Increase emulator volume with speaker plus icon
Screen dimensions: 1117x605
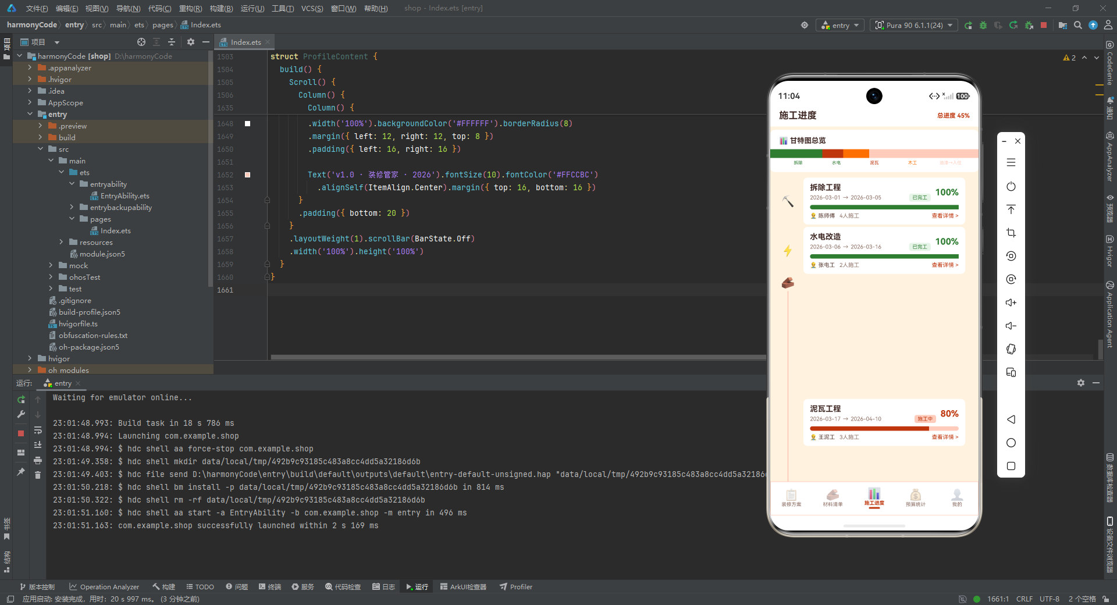[1011, 302]
